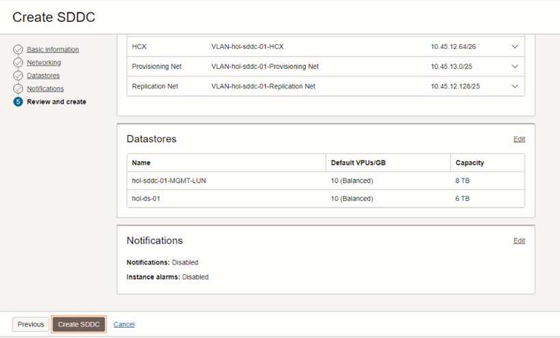Click VLAN-hol-sddc-01-Provisioning Net name

[265, 66]
